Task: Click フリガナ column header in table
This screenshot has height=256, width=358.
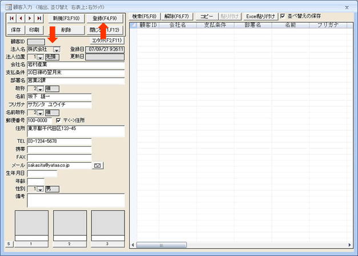Action: (328, 25)
